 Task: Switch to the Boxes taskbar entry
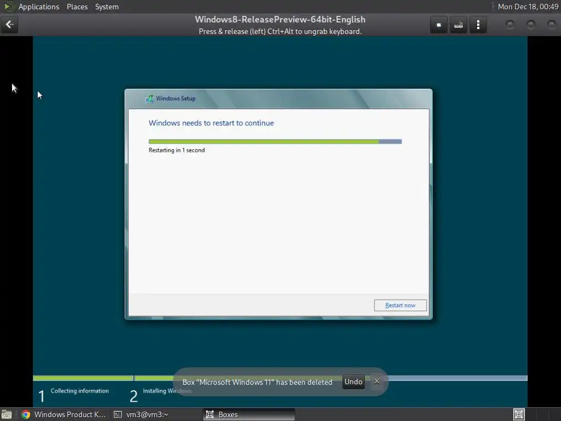pyautogui.click(x=249, y=414)
